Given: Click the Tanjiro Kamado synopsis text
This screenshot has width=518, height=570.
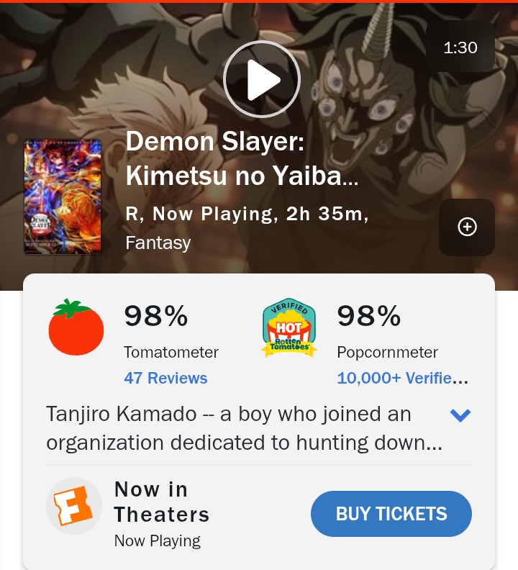Looking at the screenshot, I should click(x=245, y=428).
